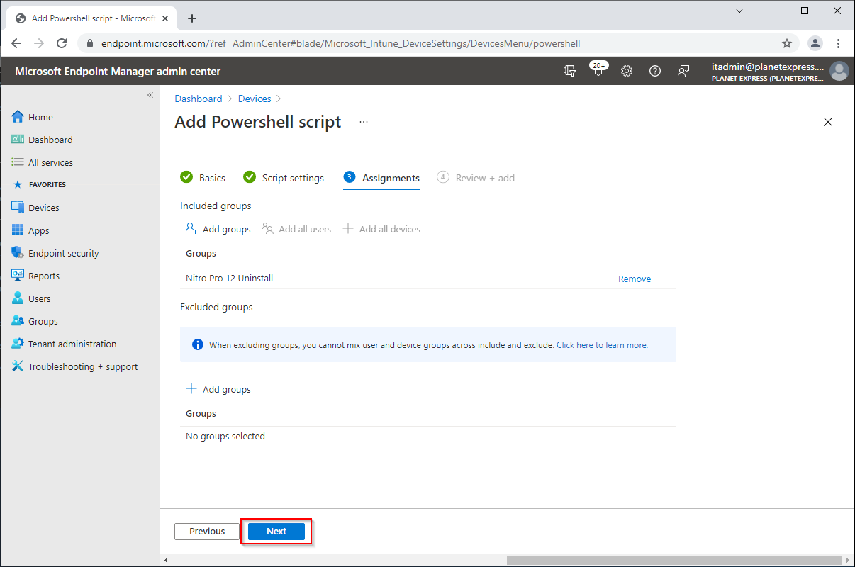Click the info icon in the exclusion notice
This screenshot has height=567, width=855.
pyautogui.click(x=199, y=345)
